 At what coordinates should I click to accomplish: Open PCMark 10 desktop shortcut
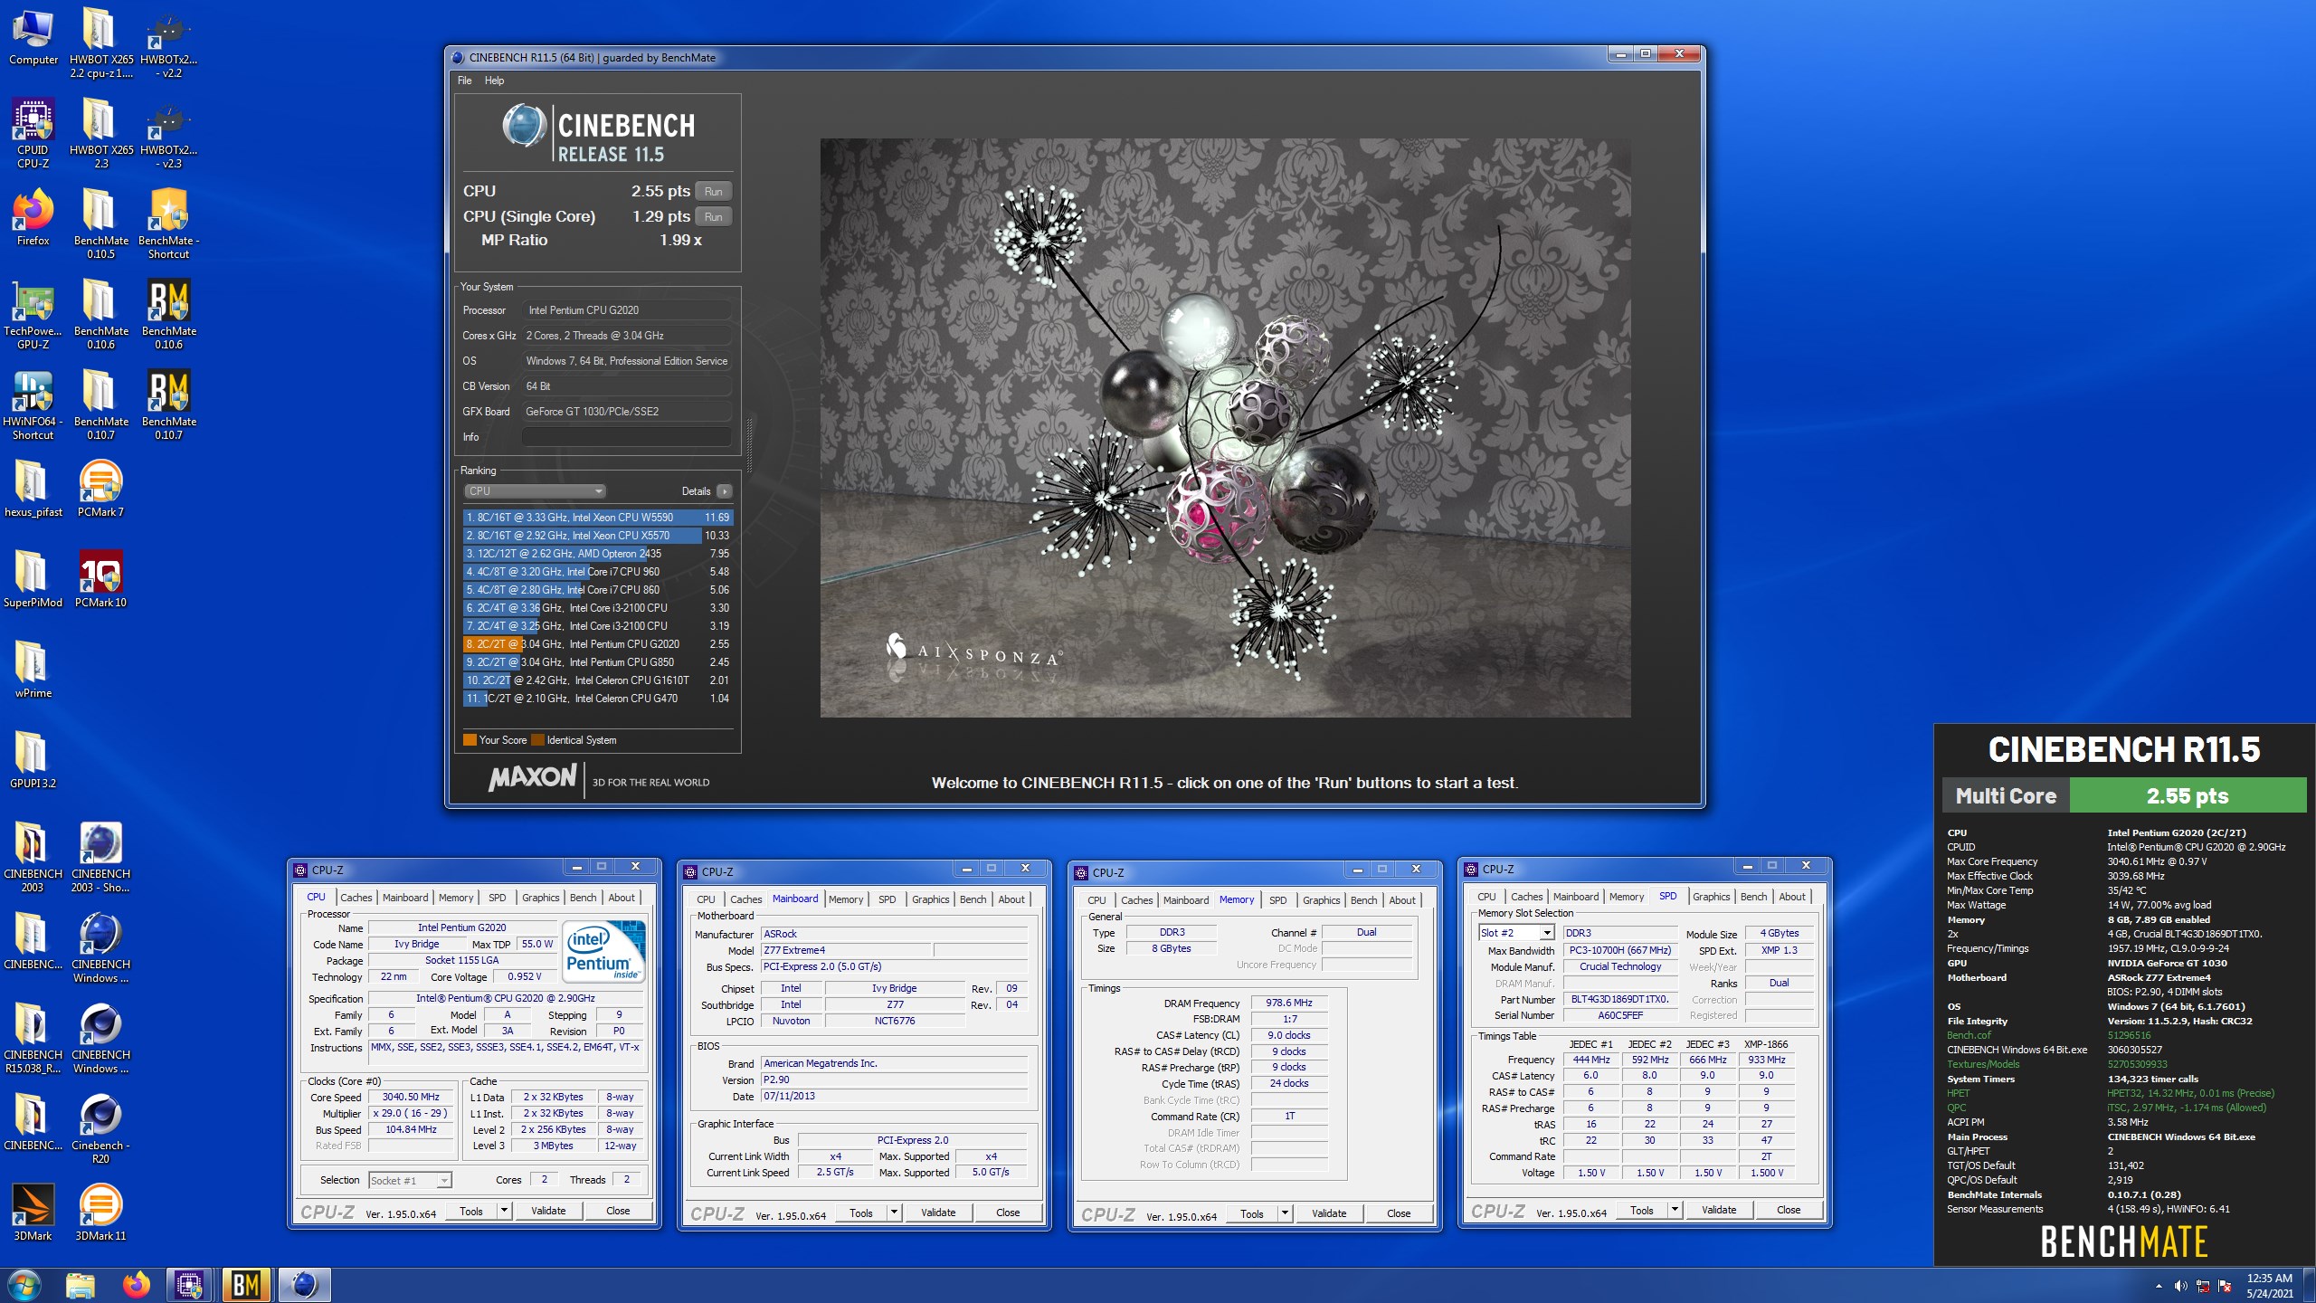coord(100,579)
